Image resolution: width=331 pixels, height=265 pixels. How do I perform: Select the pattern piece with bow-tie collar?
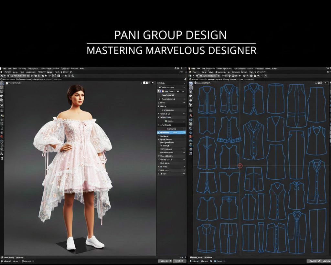pos(297,195)
